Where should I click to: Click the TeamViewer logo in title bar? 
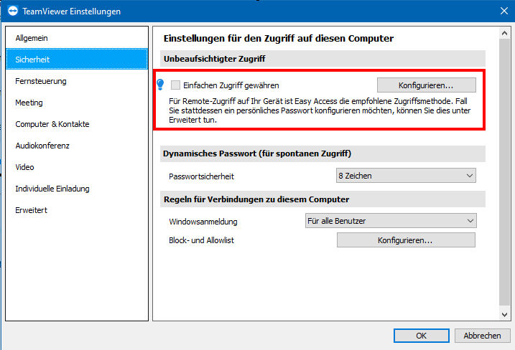[13, 11]
